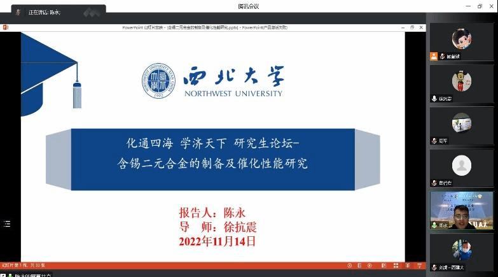Click the muted mic icon on the first participant tile
The width and height of the screenshot is (498, 277).
point(442,56)
